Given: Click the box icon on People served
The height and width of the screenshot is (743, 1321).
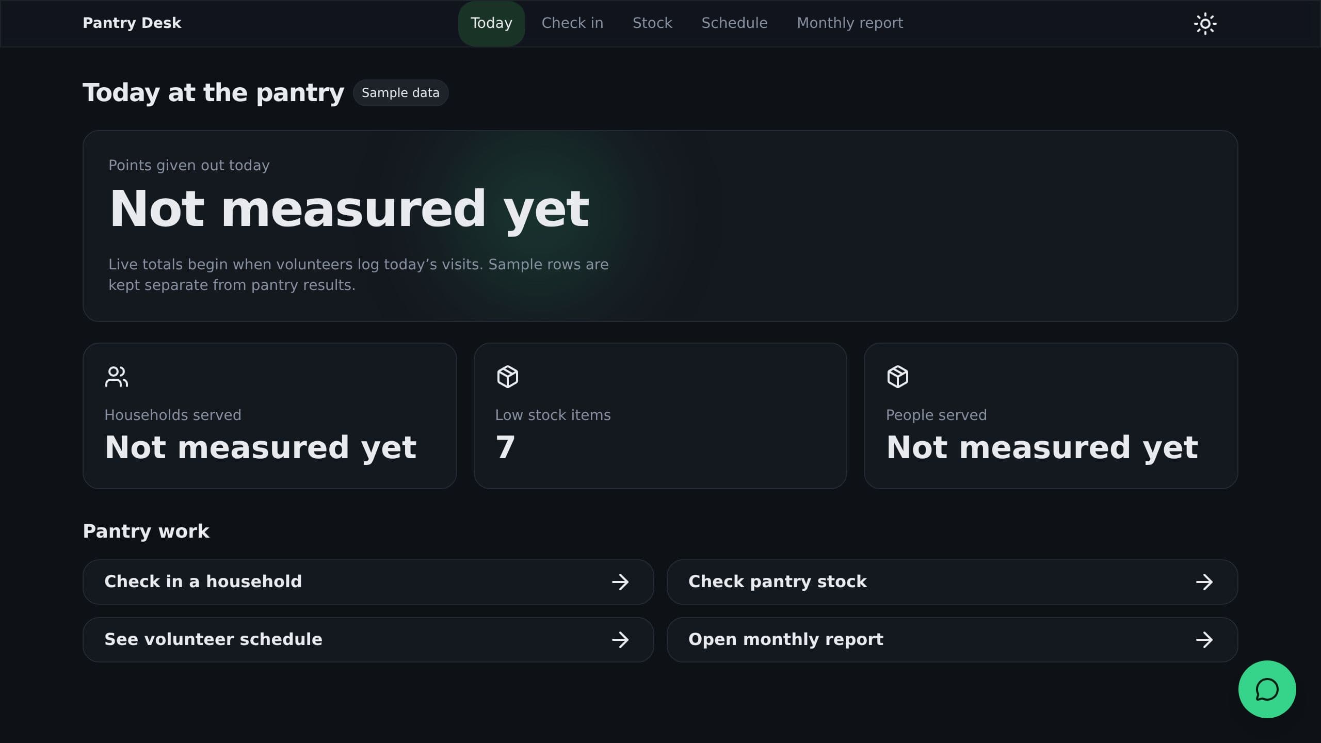Looking at the screenshot, I should click(x=897, y=377).
